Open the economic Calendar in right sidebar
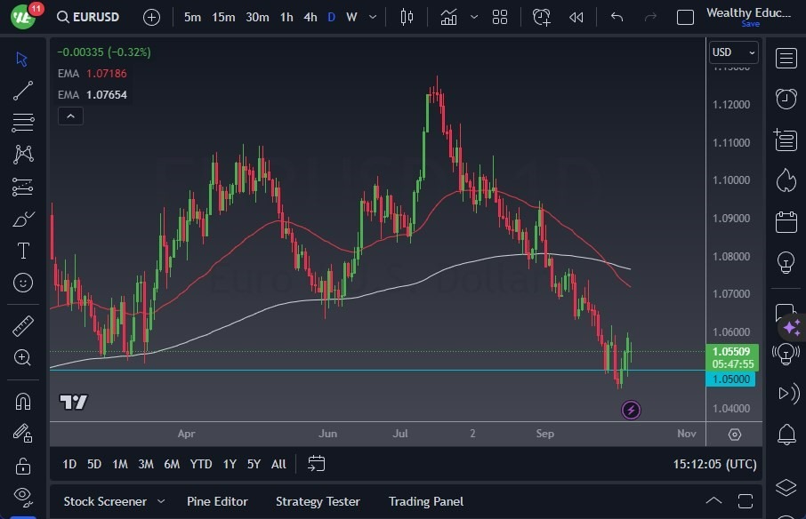Image resolution: width=806 pixels, height=519 pixels. coord(786,222)
